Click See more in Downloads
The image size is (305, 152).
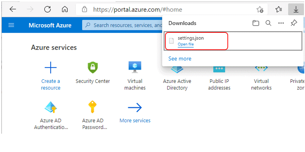[x=180, y=59]
